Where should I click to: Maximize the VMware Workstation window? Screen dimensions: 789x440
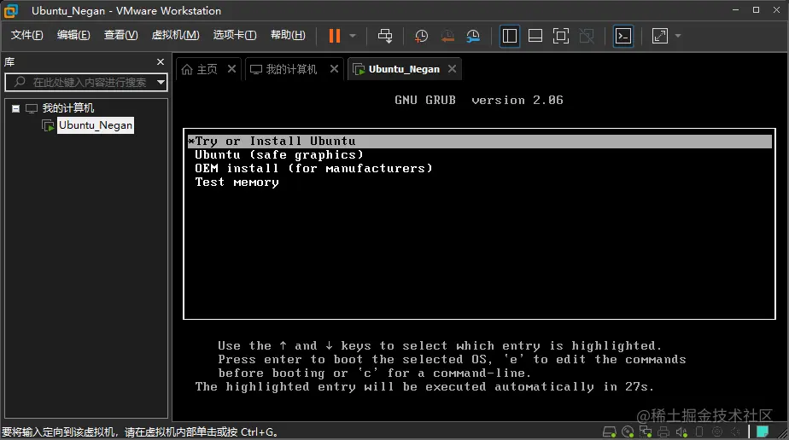click(756, 10)
